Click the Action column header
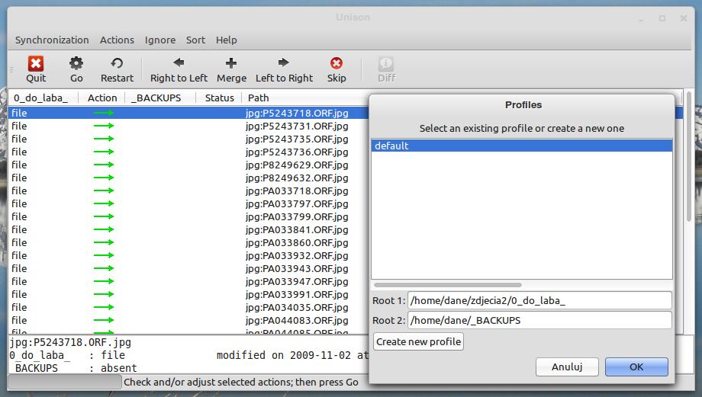 tap(101, 98)
